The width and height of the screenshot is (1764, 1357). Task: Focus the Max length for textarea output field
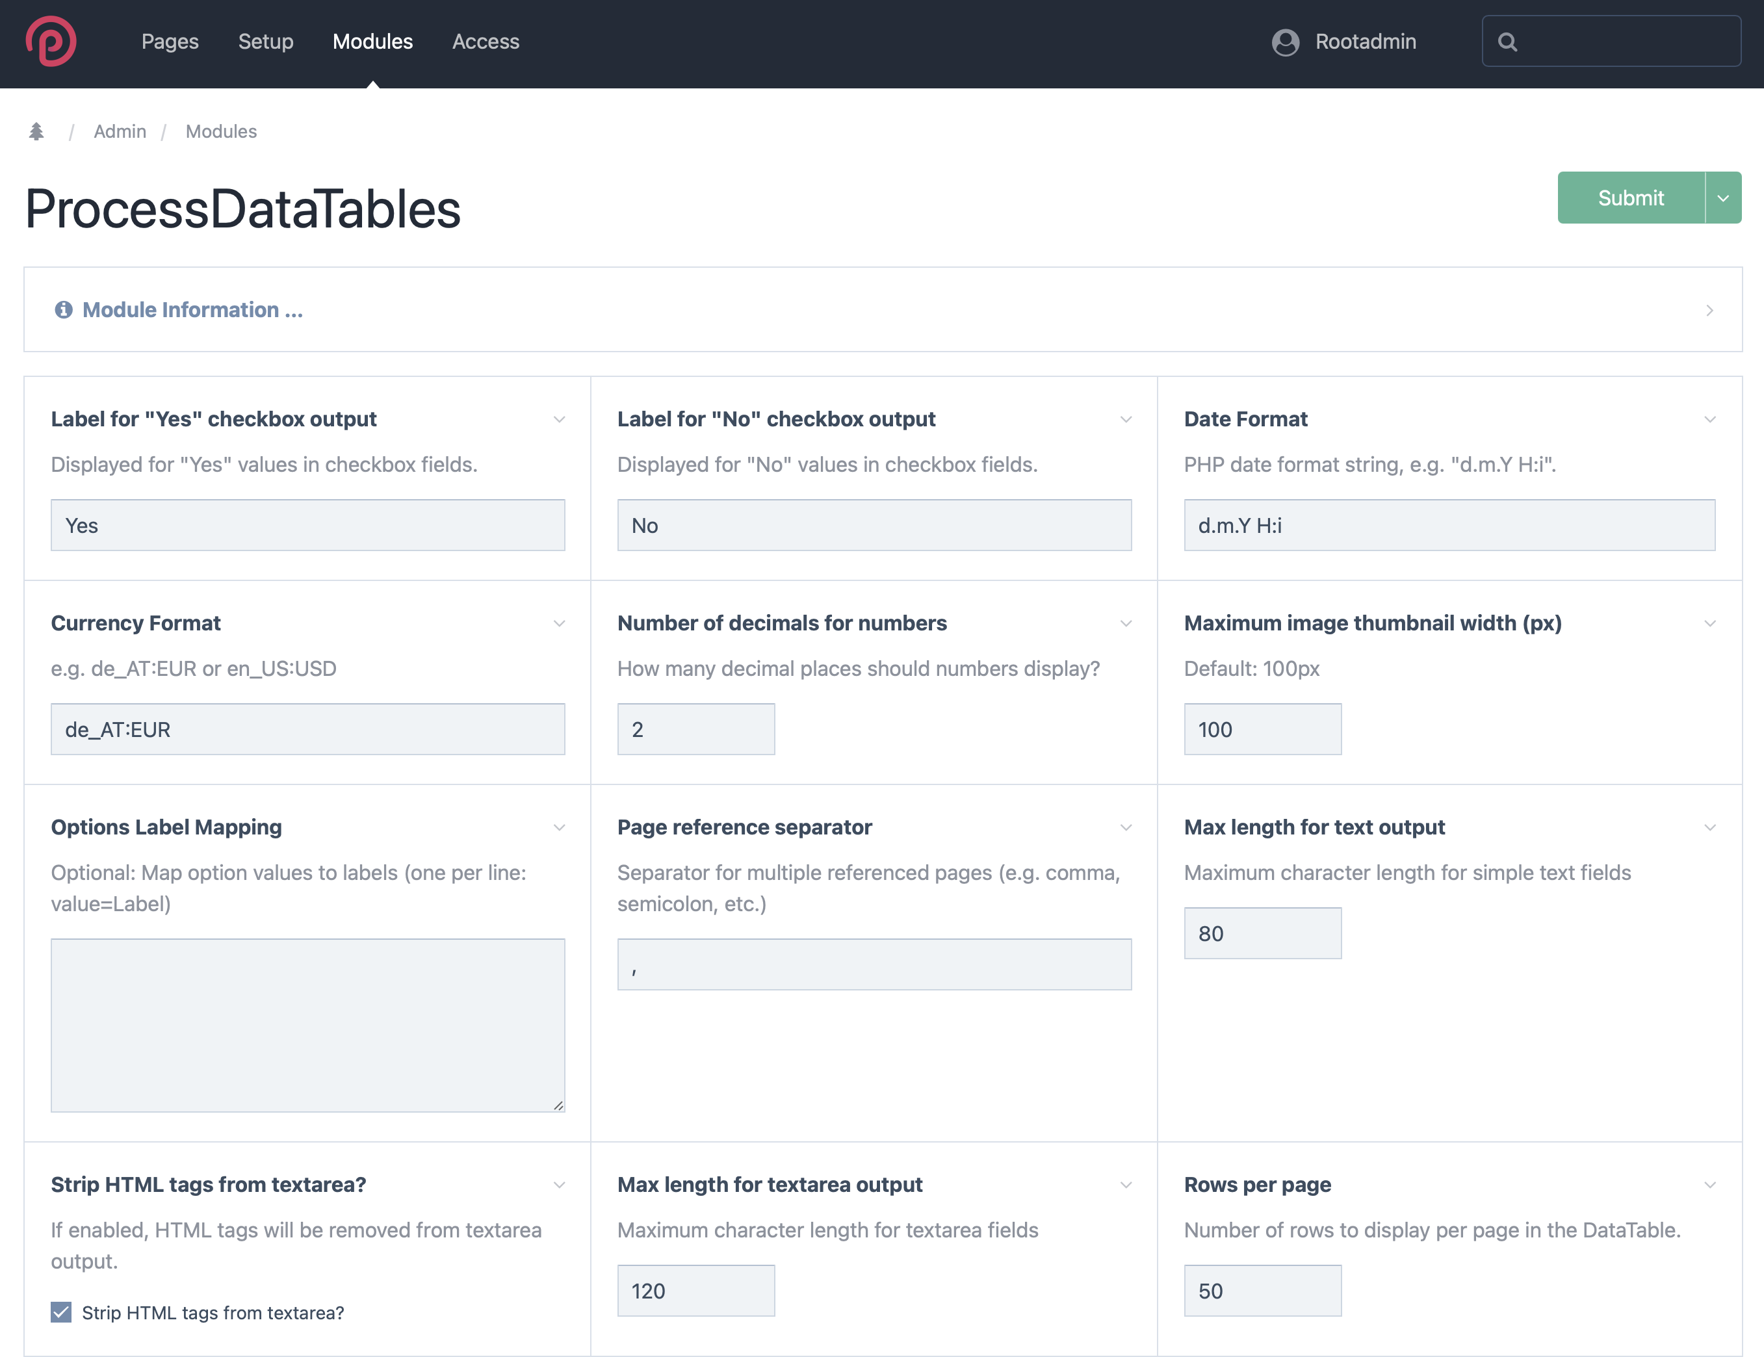[x=695, y=1291]
